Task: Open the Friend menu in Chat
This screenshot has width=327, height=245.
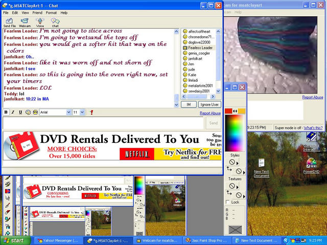Action: [x=37, y=13]
